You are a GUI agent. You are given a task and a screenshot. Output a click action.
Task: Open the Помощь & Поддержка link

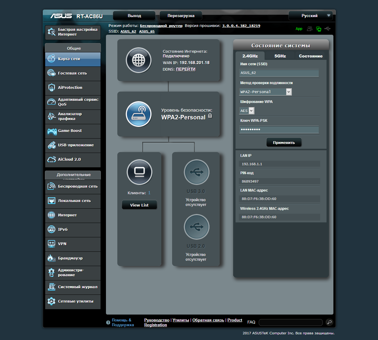(x=123, y=322)
